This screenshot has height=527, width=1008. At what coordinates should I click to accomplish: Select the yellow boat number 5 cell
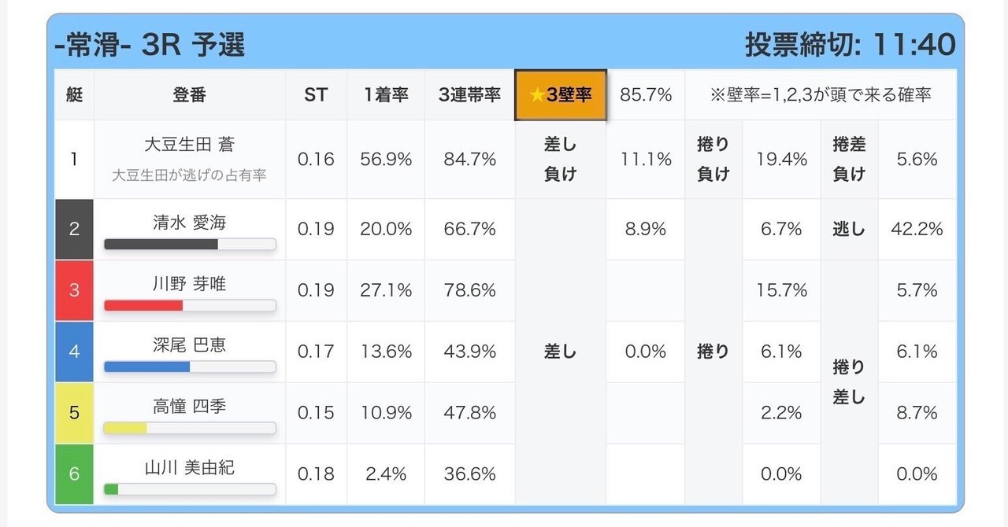click(74, 413)
